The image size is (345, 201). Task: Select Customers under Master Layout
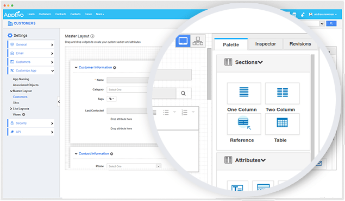[20, 97]
